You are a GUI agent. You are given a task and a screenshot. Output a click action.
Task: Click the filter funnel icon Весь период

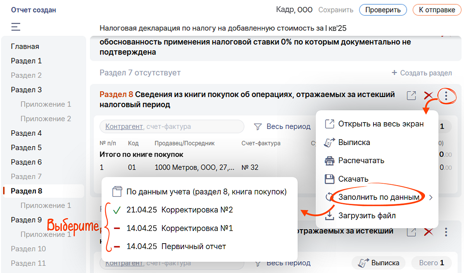coord(258,126)
